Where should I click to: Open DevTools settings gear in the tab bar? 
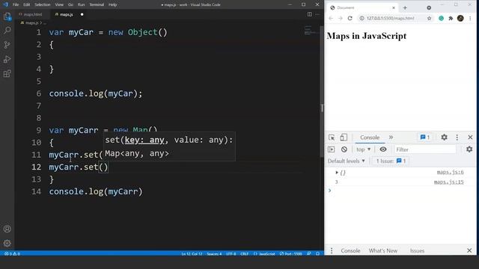[x=444, y=137]
